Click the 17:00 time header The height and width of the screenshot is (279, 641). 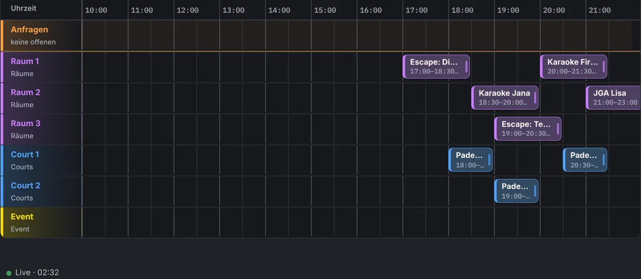[417, 10]
